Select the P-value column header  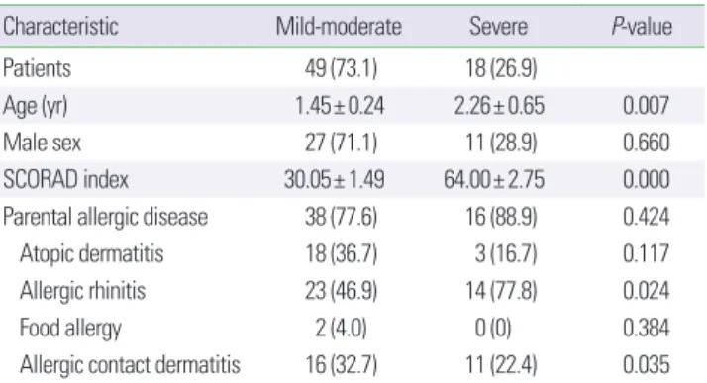point(642,26)
